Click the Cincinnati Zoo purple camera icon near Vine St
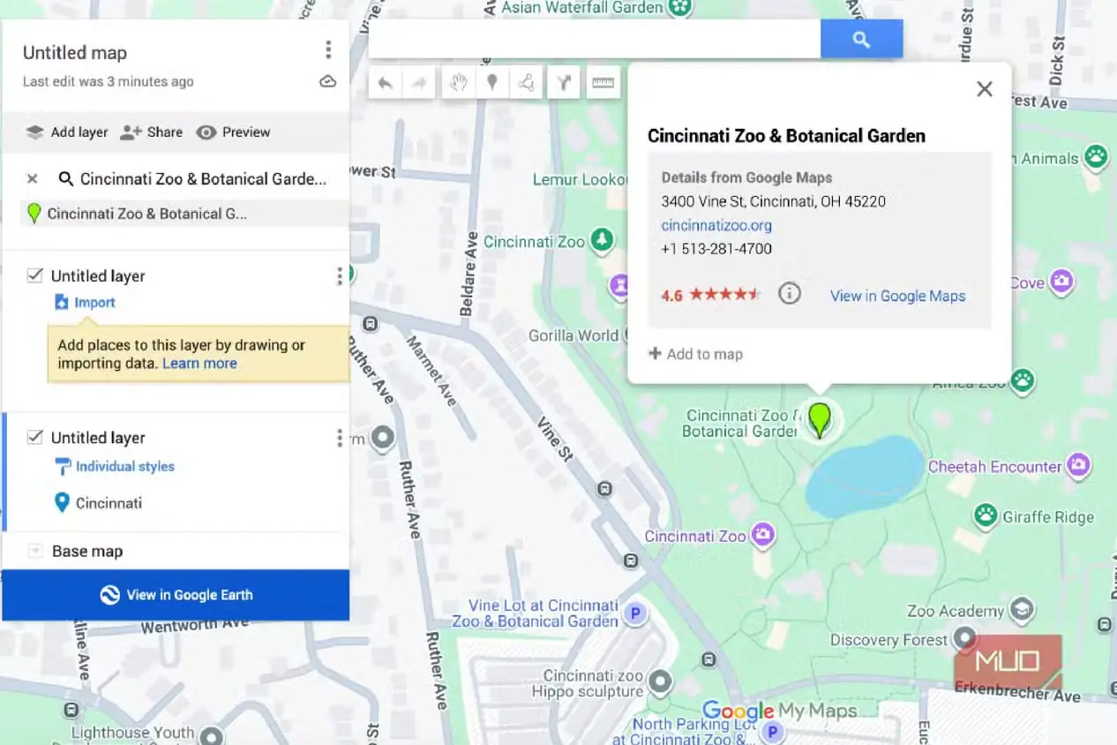The image size is (1117, 745). click(762, 534)
